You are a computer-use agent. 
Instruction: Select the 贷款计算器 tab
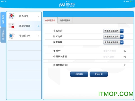(x=65, y=20)
